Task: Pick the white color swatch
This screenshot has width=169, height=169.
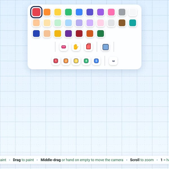Action: [x=133, y=12]
